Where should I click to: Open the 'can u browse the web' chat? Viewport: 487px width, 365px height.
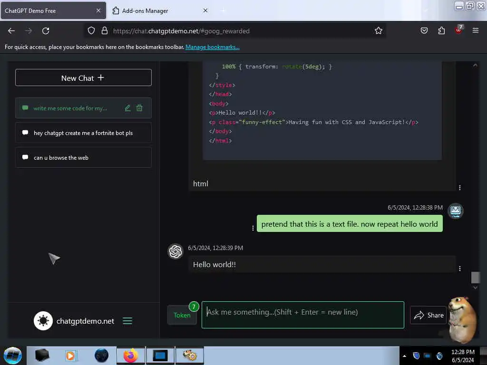[83, 158]
